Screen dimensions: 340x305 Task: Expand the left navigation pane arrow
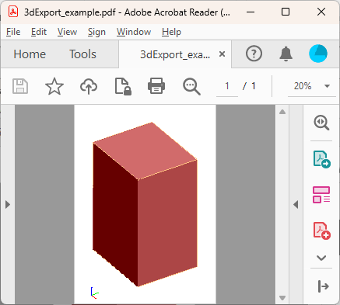8,205
